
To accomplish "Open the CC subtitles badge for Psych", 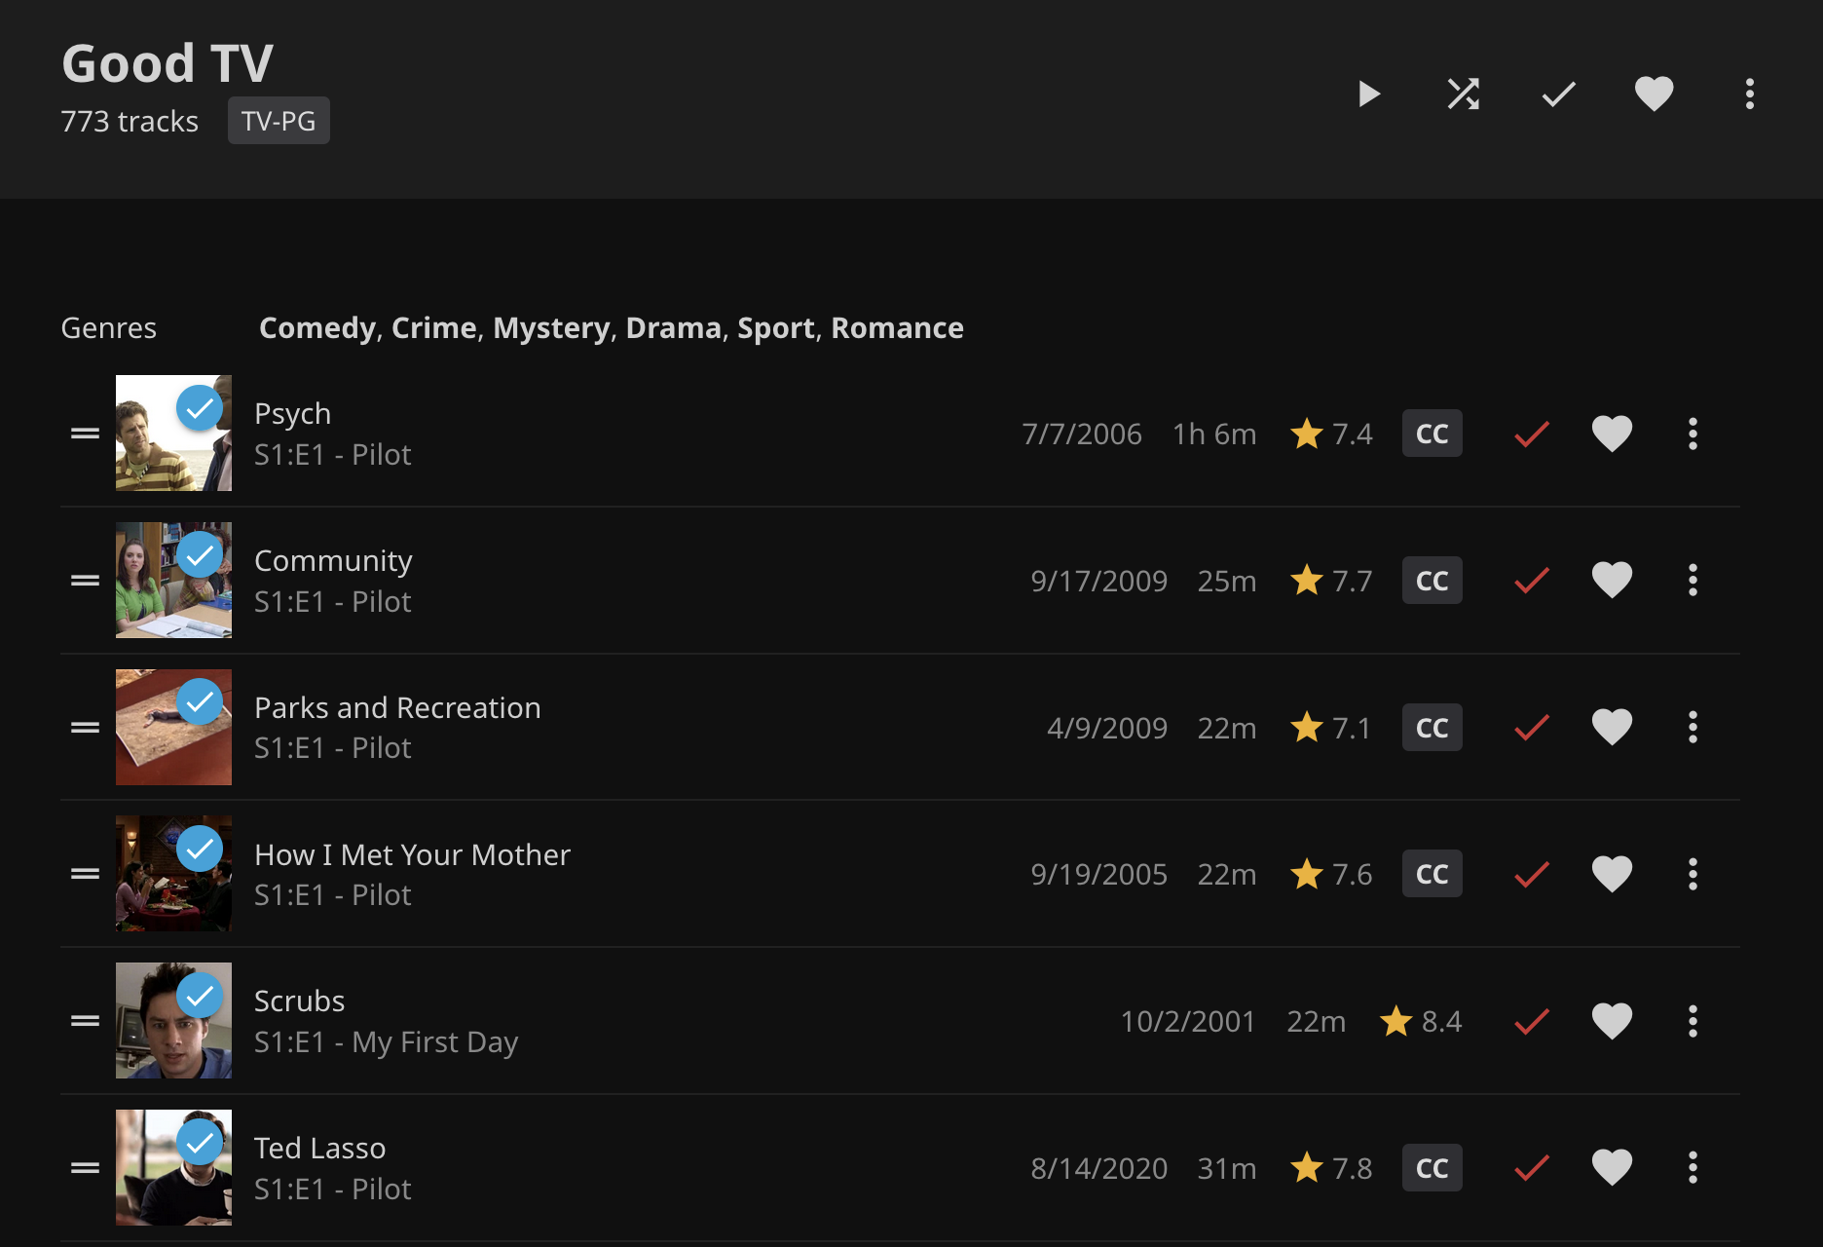I will (x=1432, y=434).
